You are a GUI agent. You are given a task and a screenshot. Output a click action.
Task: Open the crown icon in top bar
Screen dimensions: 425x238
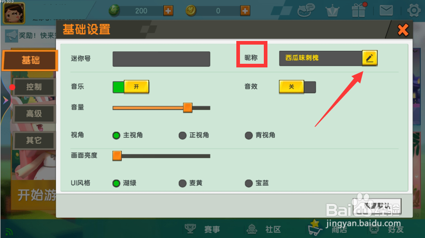tap(332, 11)
